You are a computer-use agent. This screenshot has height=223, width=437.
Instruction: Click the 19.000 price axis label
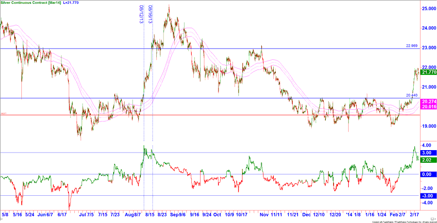[x=428, y=126]
